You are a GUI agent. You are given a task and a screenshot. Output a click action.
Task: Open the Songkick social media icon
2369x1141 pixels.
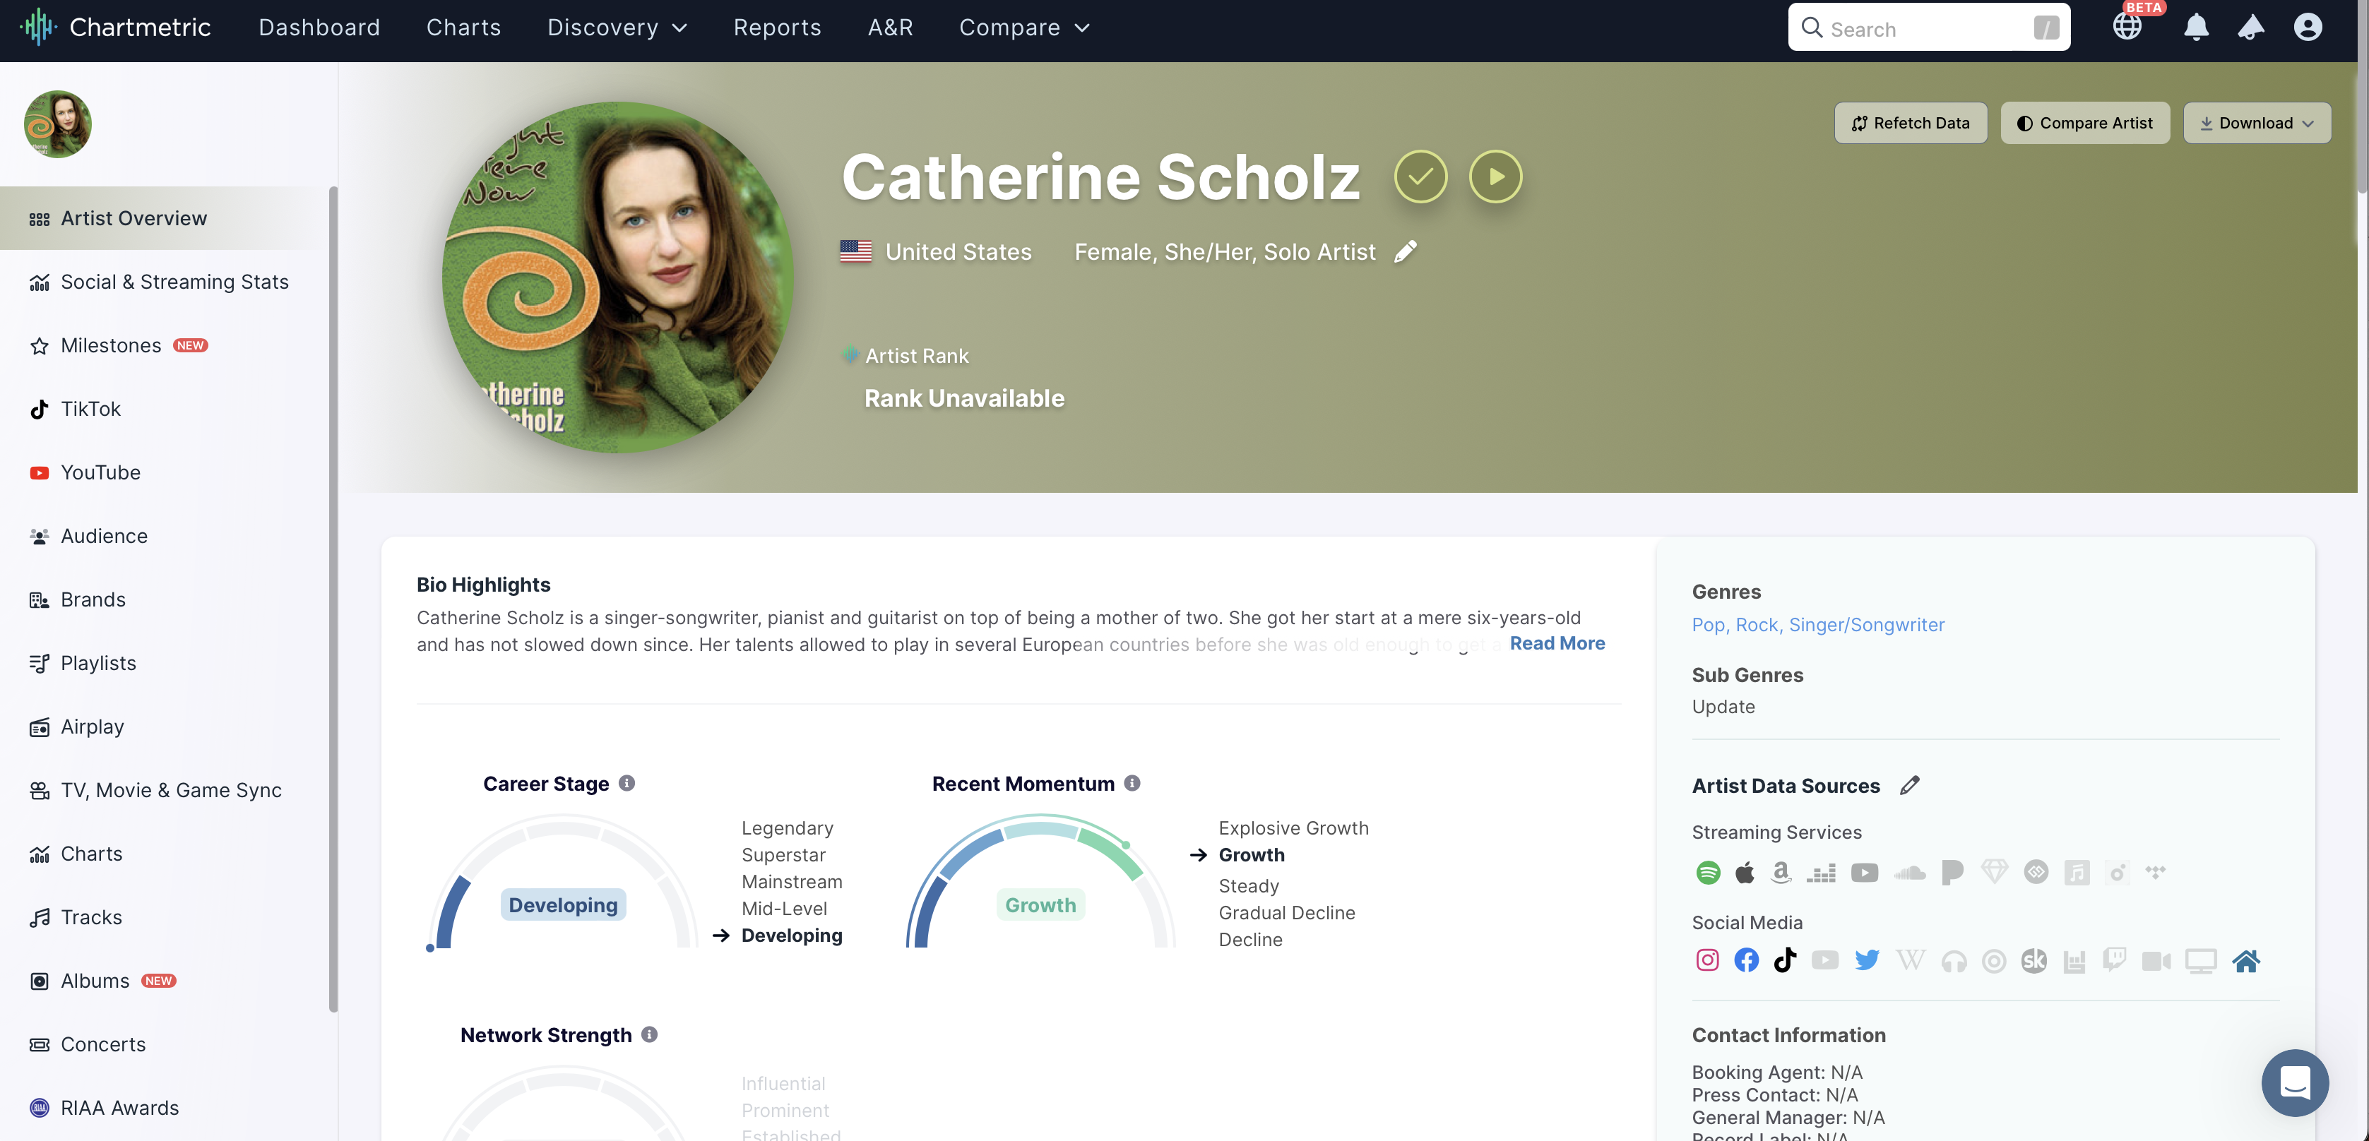[x=2033, y=961]
